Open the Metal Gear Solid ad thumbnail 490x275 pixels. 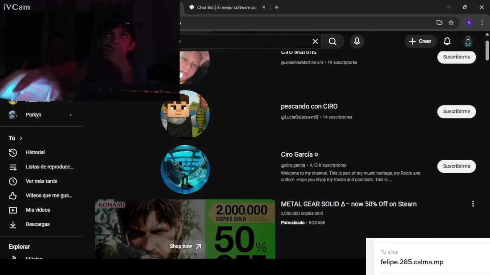tap(185, 229)
